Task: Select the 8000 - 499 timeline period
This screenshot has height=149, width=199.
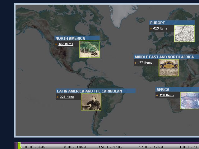Action: click(35, 147)
